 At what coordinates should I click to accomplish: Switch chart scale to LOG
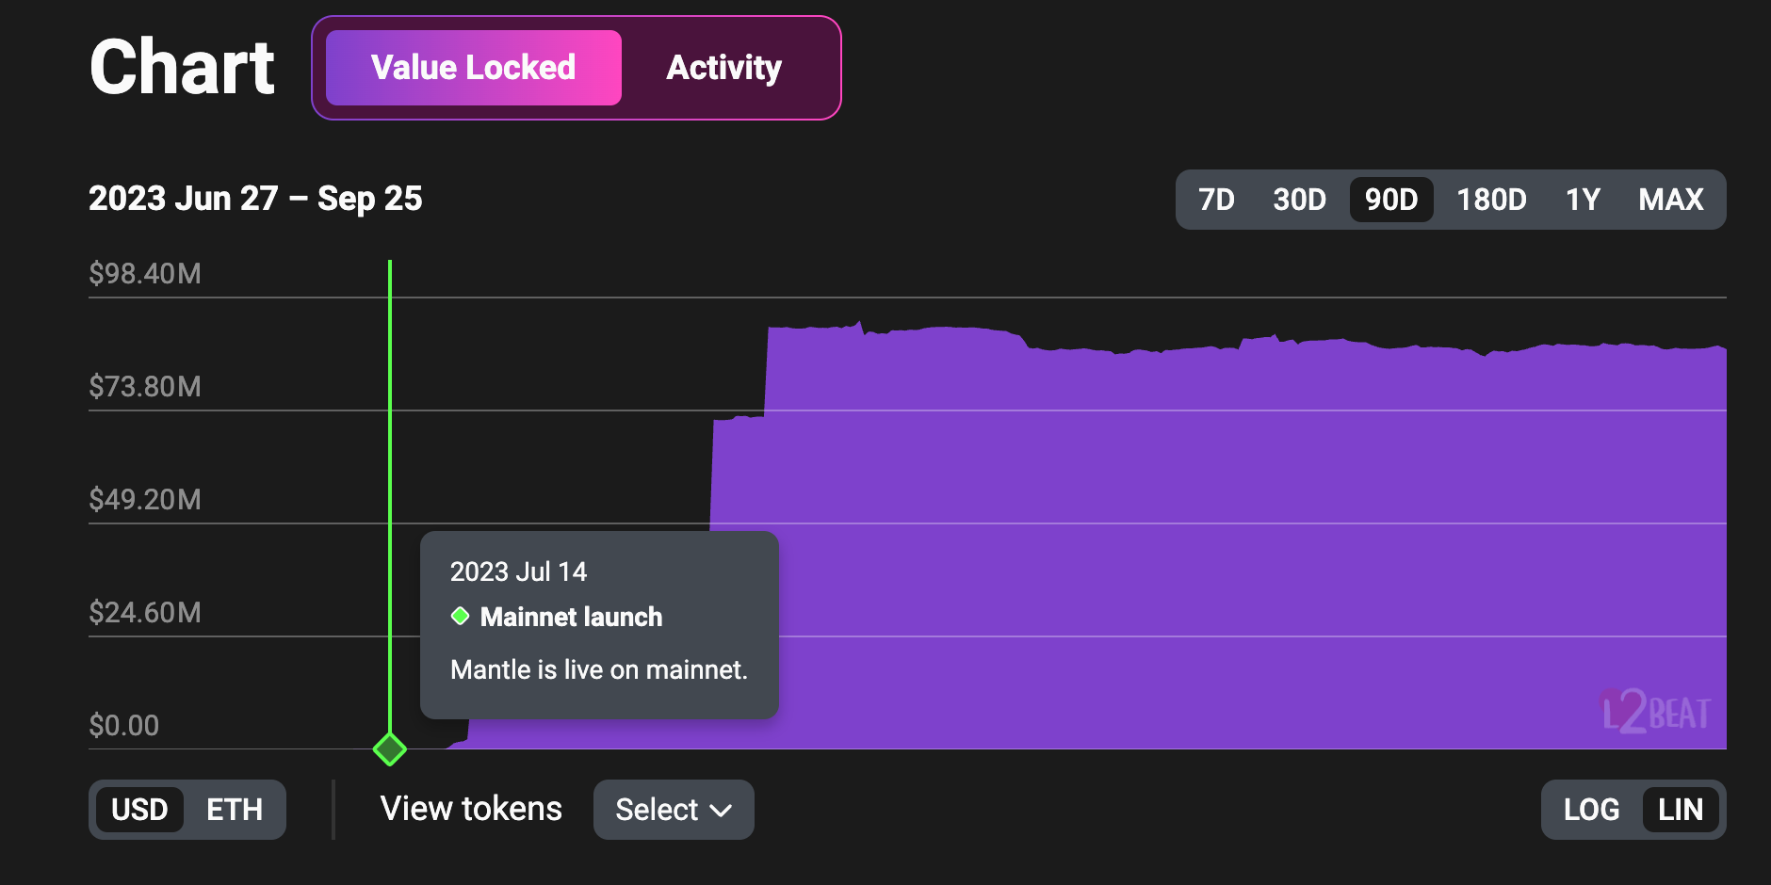pos(1591,810)
